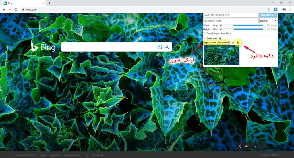The height and width of the screenshot is (158, 294).
Task: Click the image URL text field
Action: [216, 43]
